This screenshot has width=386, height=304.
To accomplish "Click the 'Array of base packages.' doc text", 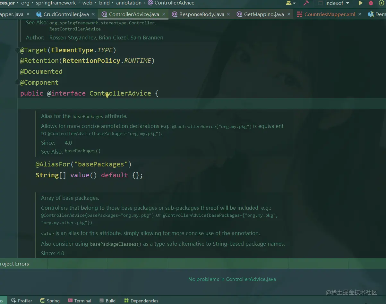I will 70,198.
